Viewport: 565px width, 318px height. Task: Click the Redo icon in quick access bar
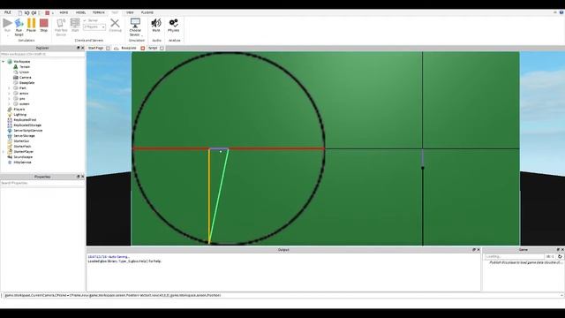click(x=34, y=12)
